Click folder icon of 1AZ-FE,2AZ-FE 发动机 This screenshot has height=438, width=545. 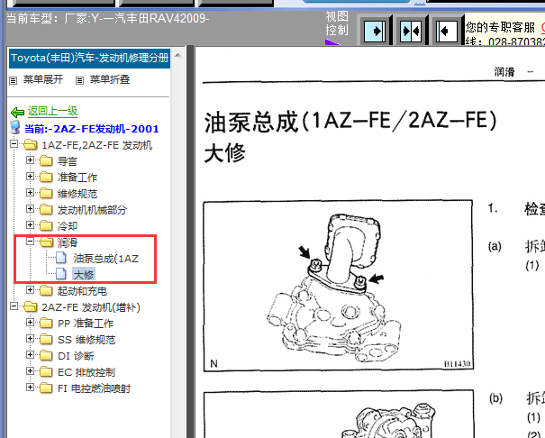pyautogui.click(x=31, y=144)
